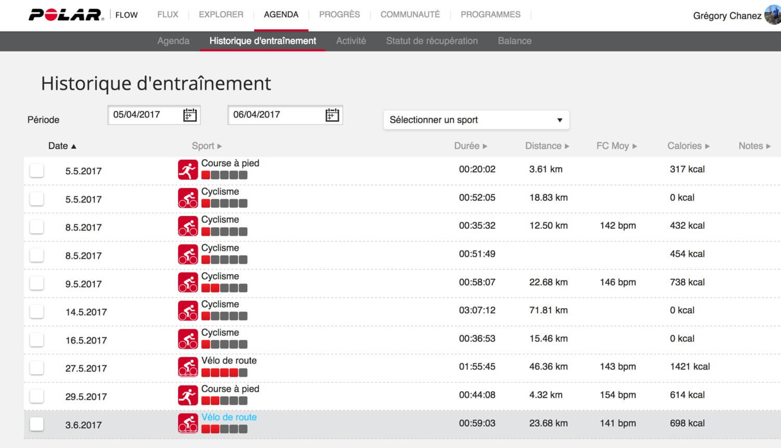
Task: Open the COMMUNAUTÉ menu
Action: point(410,15)
